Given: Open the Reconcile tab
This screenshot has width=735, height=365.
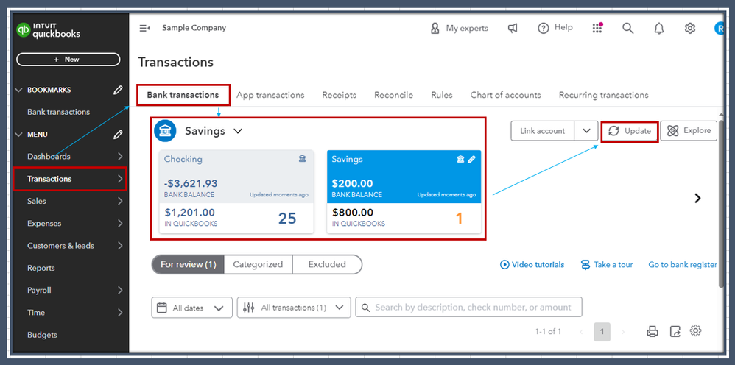Looking at the screenshot, I should (394, 95).
